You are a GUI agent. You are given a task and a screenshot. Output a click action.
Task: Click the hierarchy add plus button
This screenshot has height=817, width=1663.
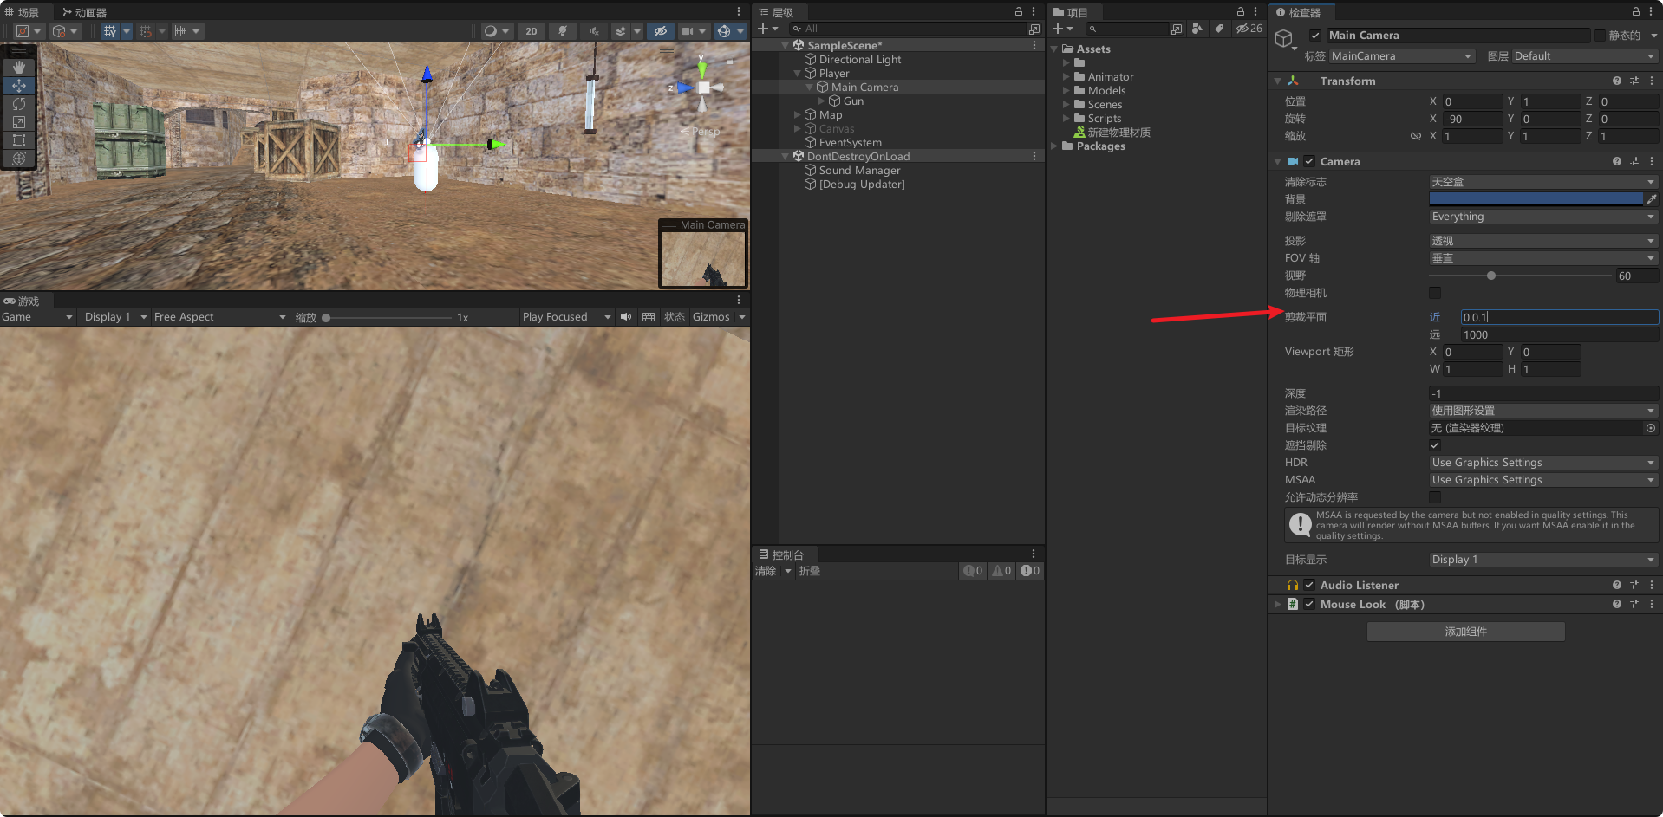point(764,29)
